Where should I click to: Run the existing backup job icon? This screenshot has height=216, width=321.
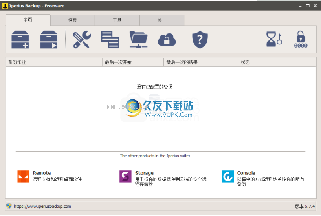click(x=49, y=40)
